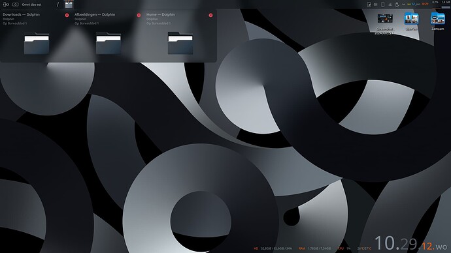This screenshot has width=451, height=253.
Task: Click the volume speaker tray icon
Action: click(x=376, y=5)
